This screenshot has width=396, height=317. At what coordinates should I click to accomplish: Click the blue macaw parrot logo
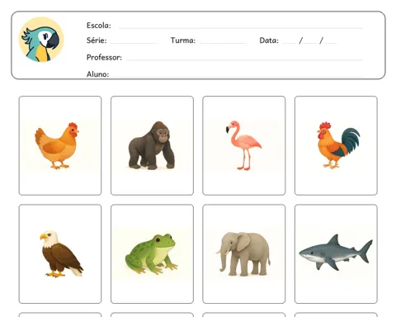click(41, 40)
